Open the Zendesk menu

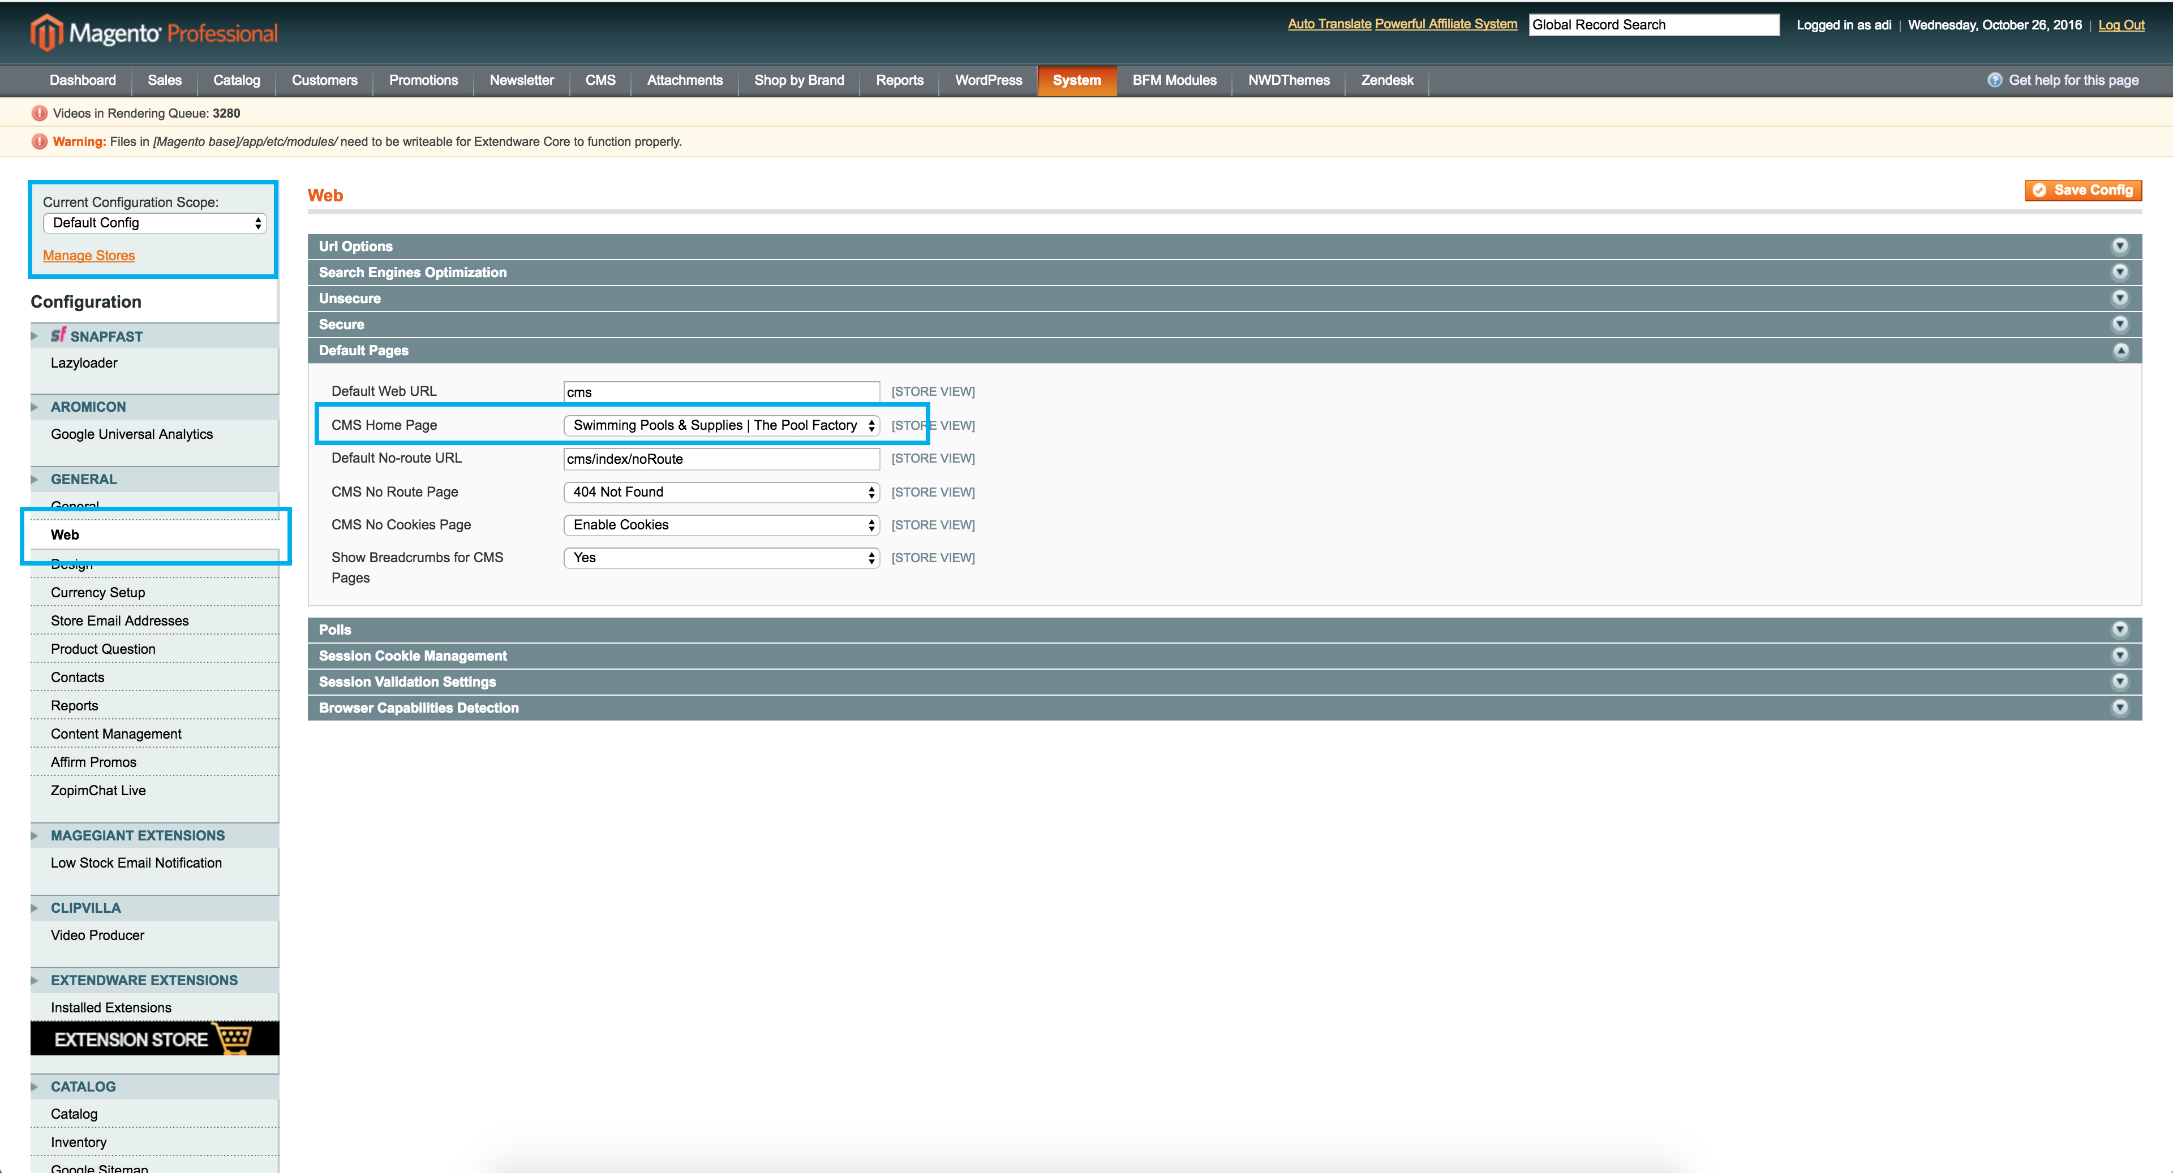click(1388, 80)
